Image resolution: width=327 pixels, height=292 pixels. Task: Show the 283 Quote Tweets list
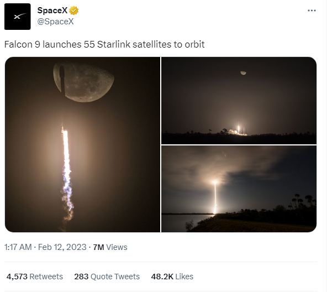pos(107,277)
